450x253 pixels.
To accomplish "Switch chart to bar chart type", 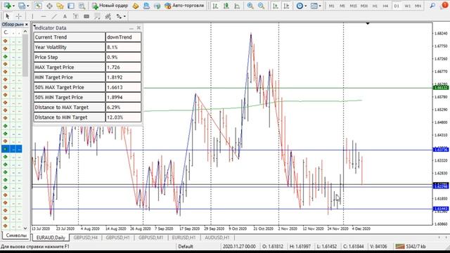I will [215, 6].
